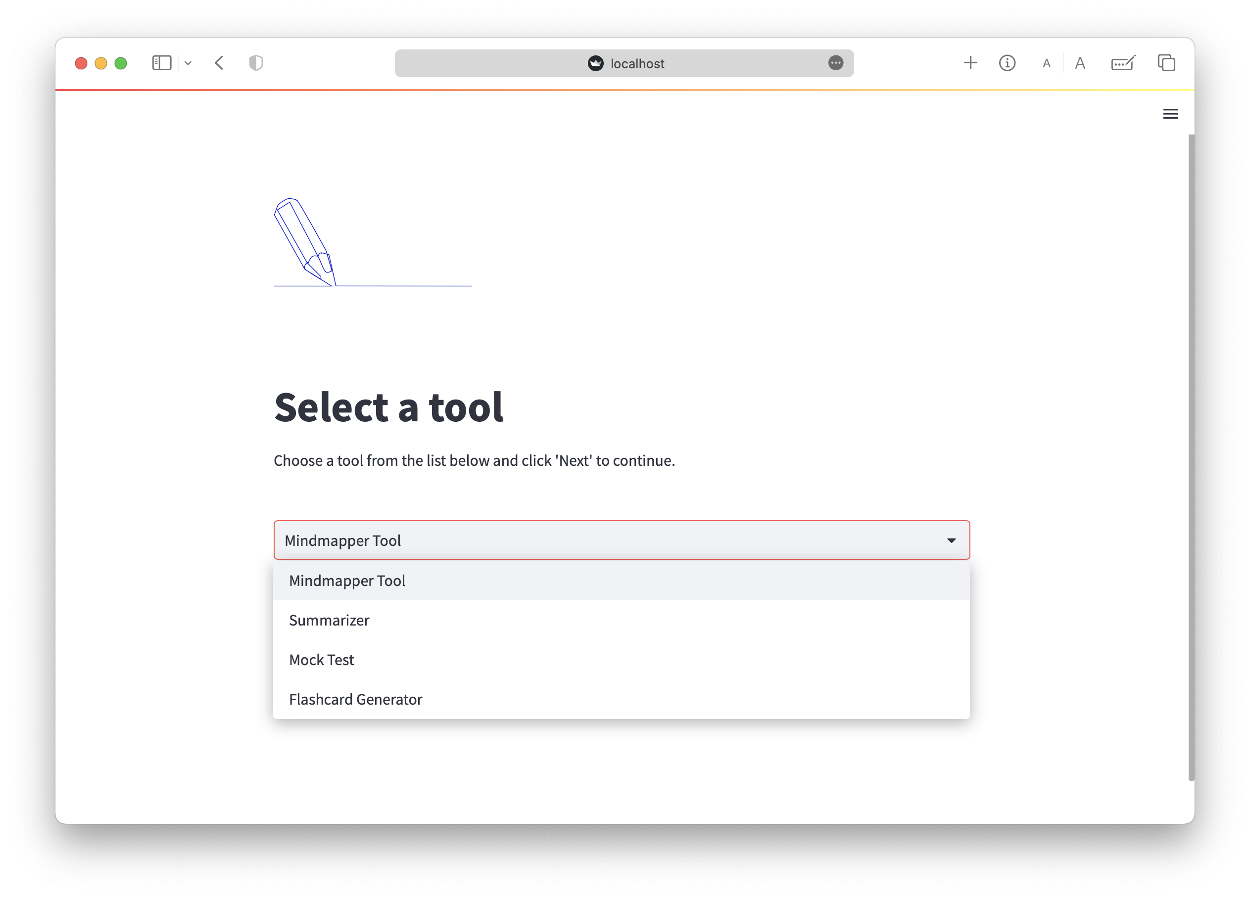The height and width of the screenshot is (897, 1250).
Task: Open the Streamlit hamburger menu
Action: 1170,114
